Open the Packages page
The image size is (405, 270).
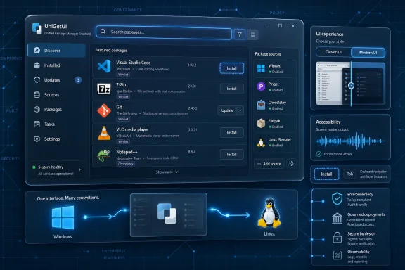pyautogui.click(x=56, y=109)
